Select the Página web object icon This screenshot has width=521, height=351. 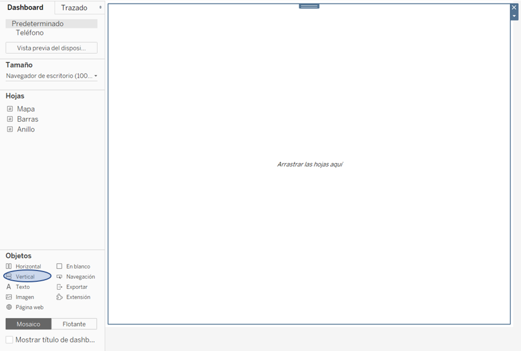[x=9, y=308]
